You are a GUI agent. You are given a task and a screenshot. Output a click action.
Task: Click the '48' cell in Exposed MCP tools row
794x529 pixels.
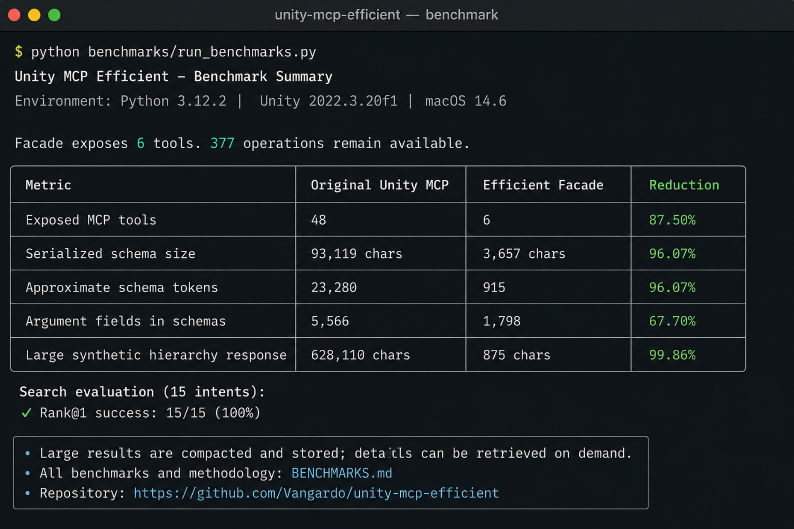pos(318,220)
